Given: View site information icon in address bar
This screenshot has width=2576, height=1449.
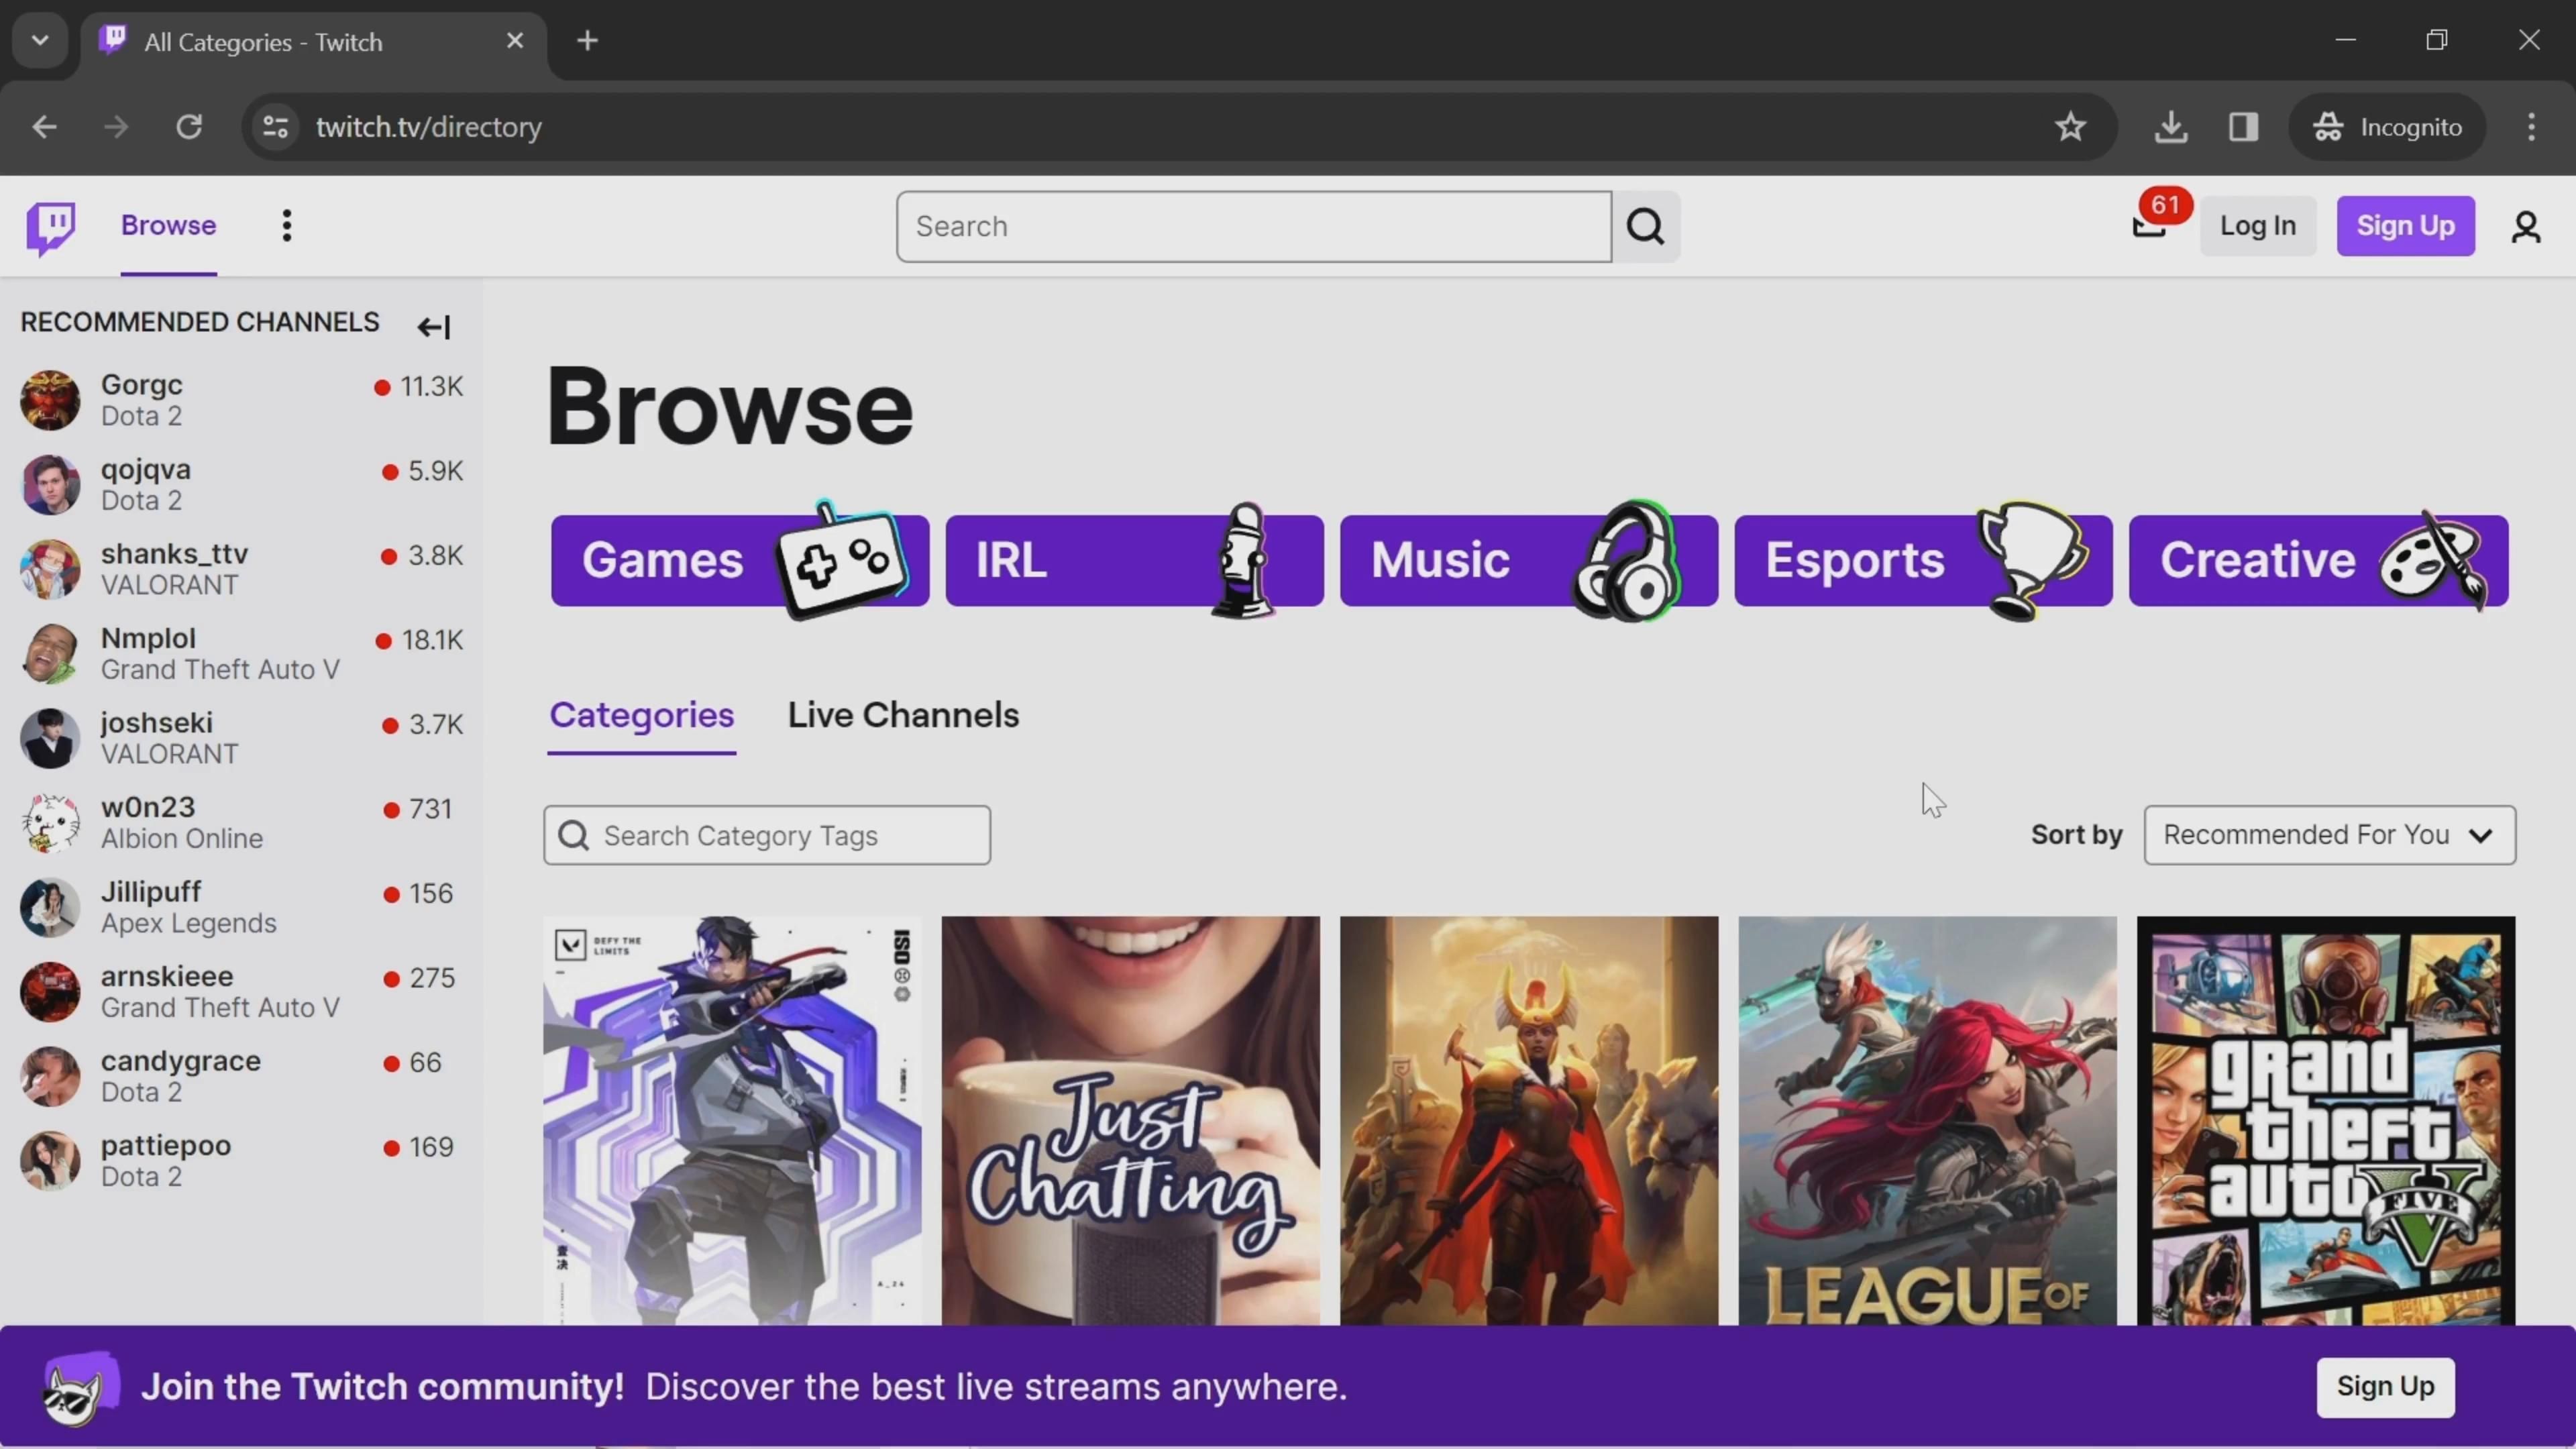Looking at the screenshot, I should pos(275,127).
